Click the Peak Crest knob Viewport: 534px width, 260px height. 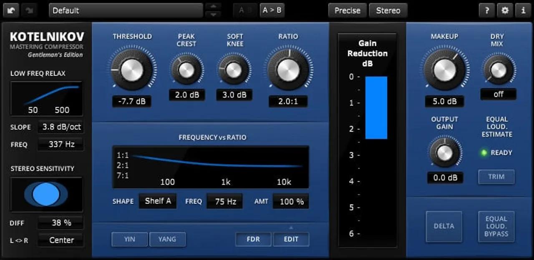[186, 70]
